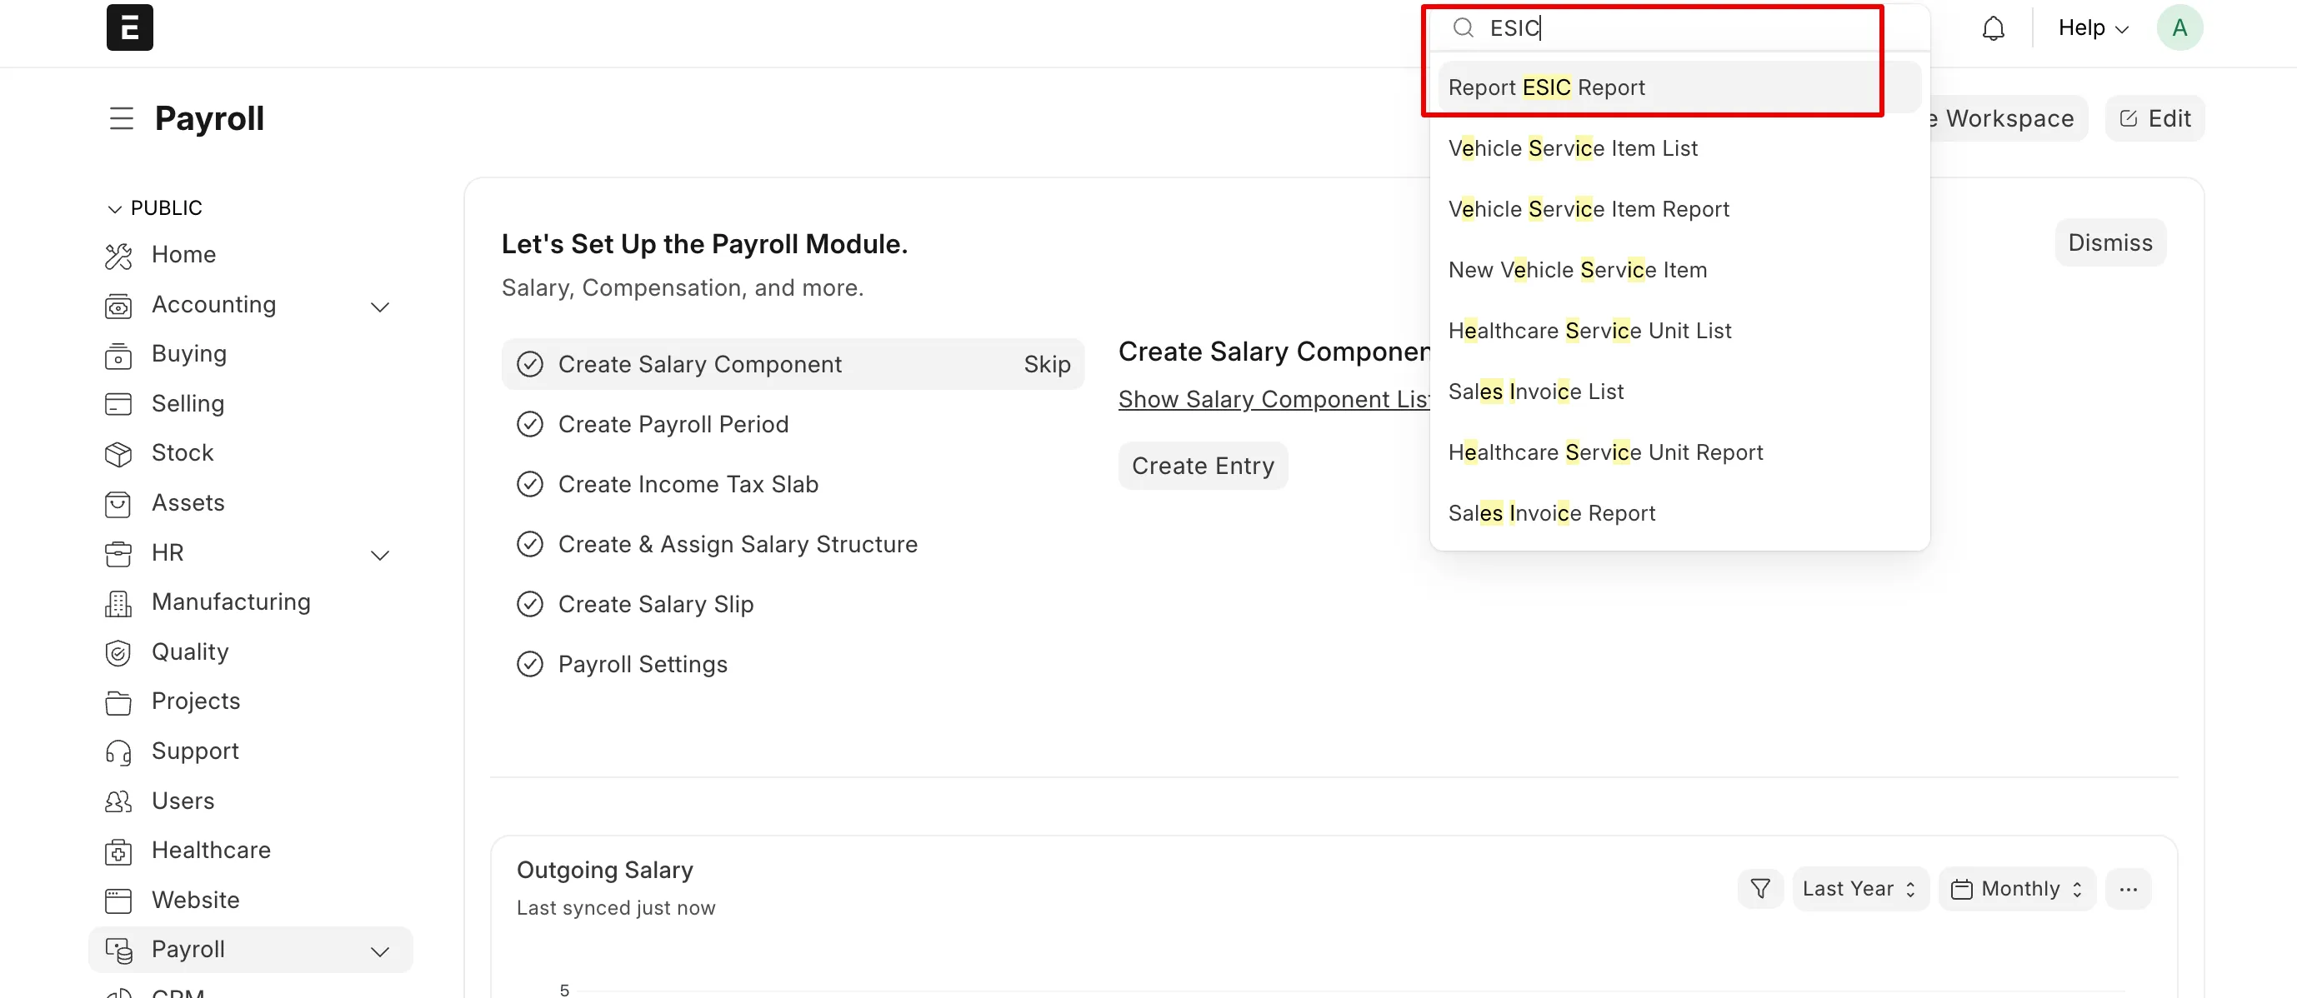Click the Buying sidebar icon
Screen dimensions: 2297x998
coord(118,356)
